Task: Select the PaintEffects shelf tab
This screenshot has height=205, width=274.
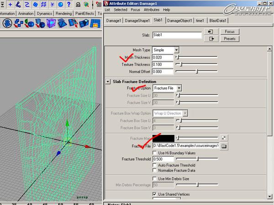Action: [84, 13]
